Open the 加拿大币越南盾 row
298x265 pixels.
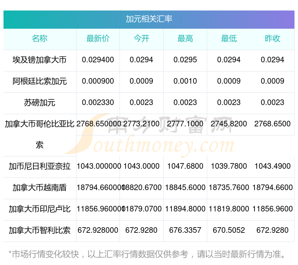point(40,188)
